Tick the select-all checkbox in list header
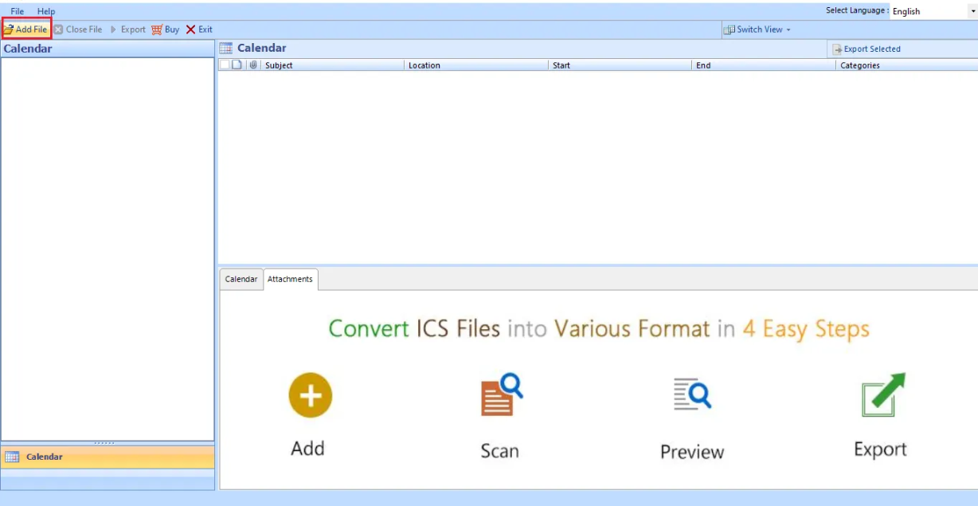This screenshot has width=978, height=506. [225, 65]
